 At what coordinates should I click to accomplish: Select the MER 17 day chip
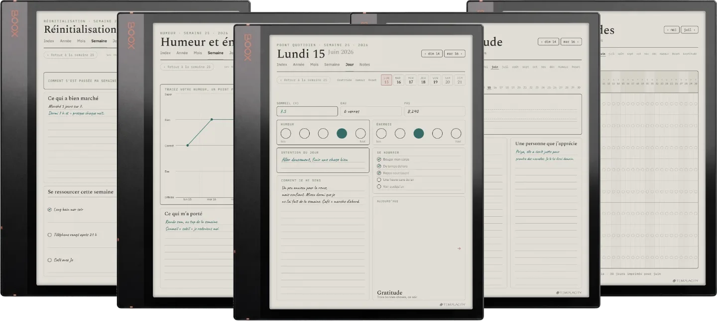click(411, 80)
